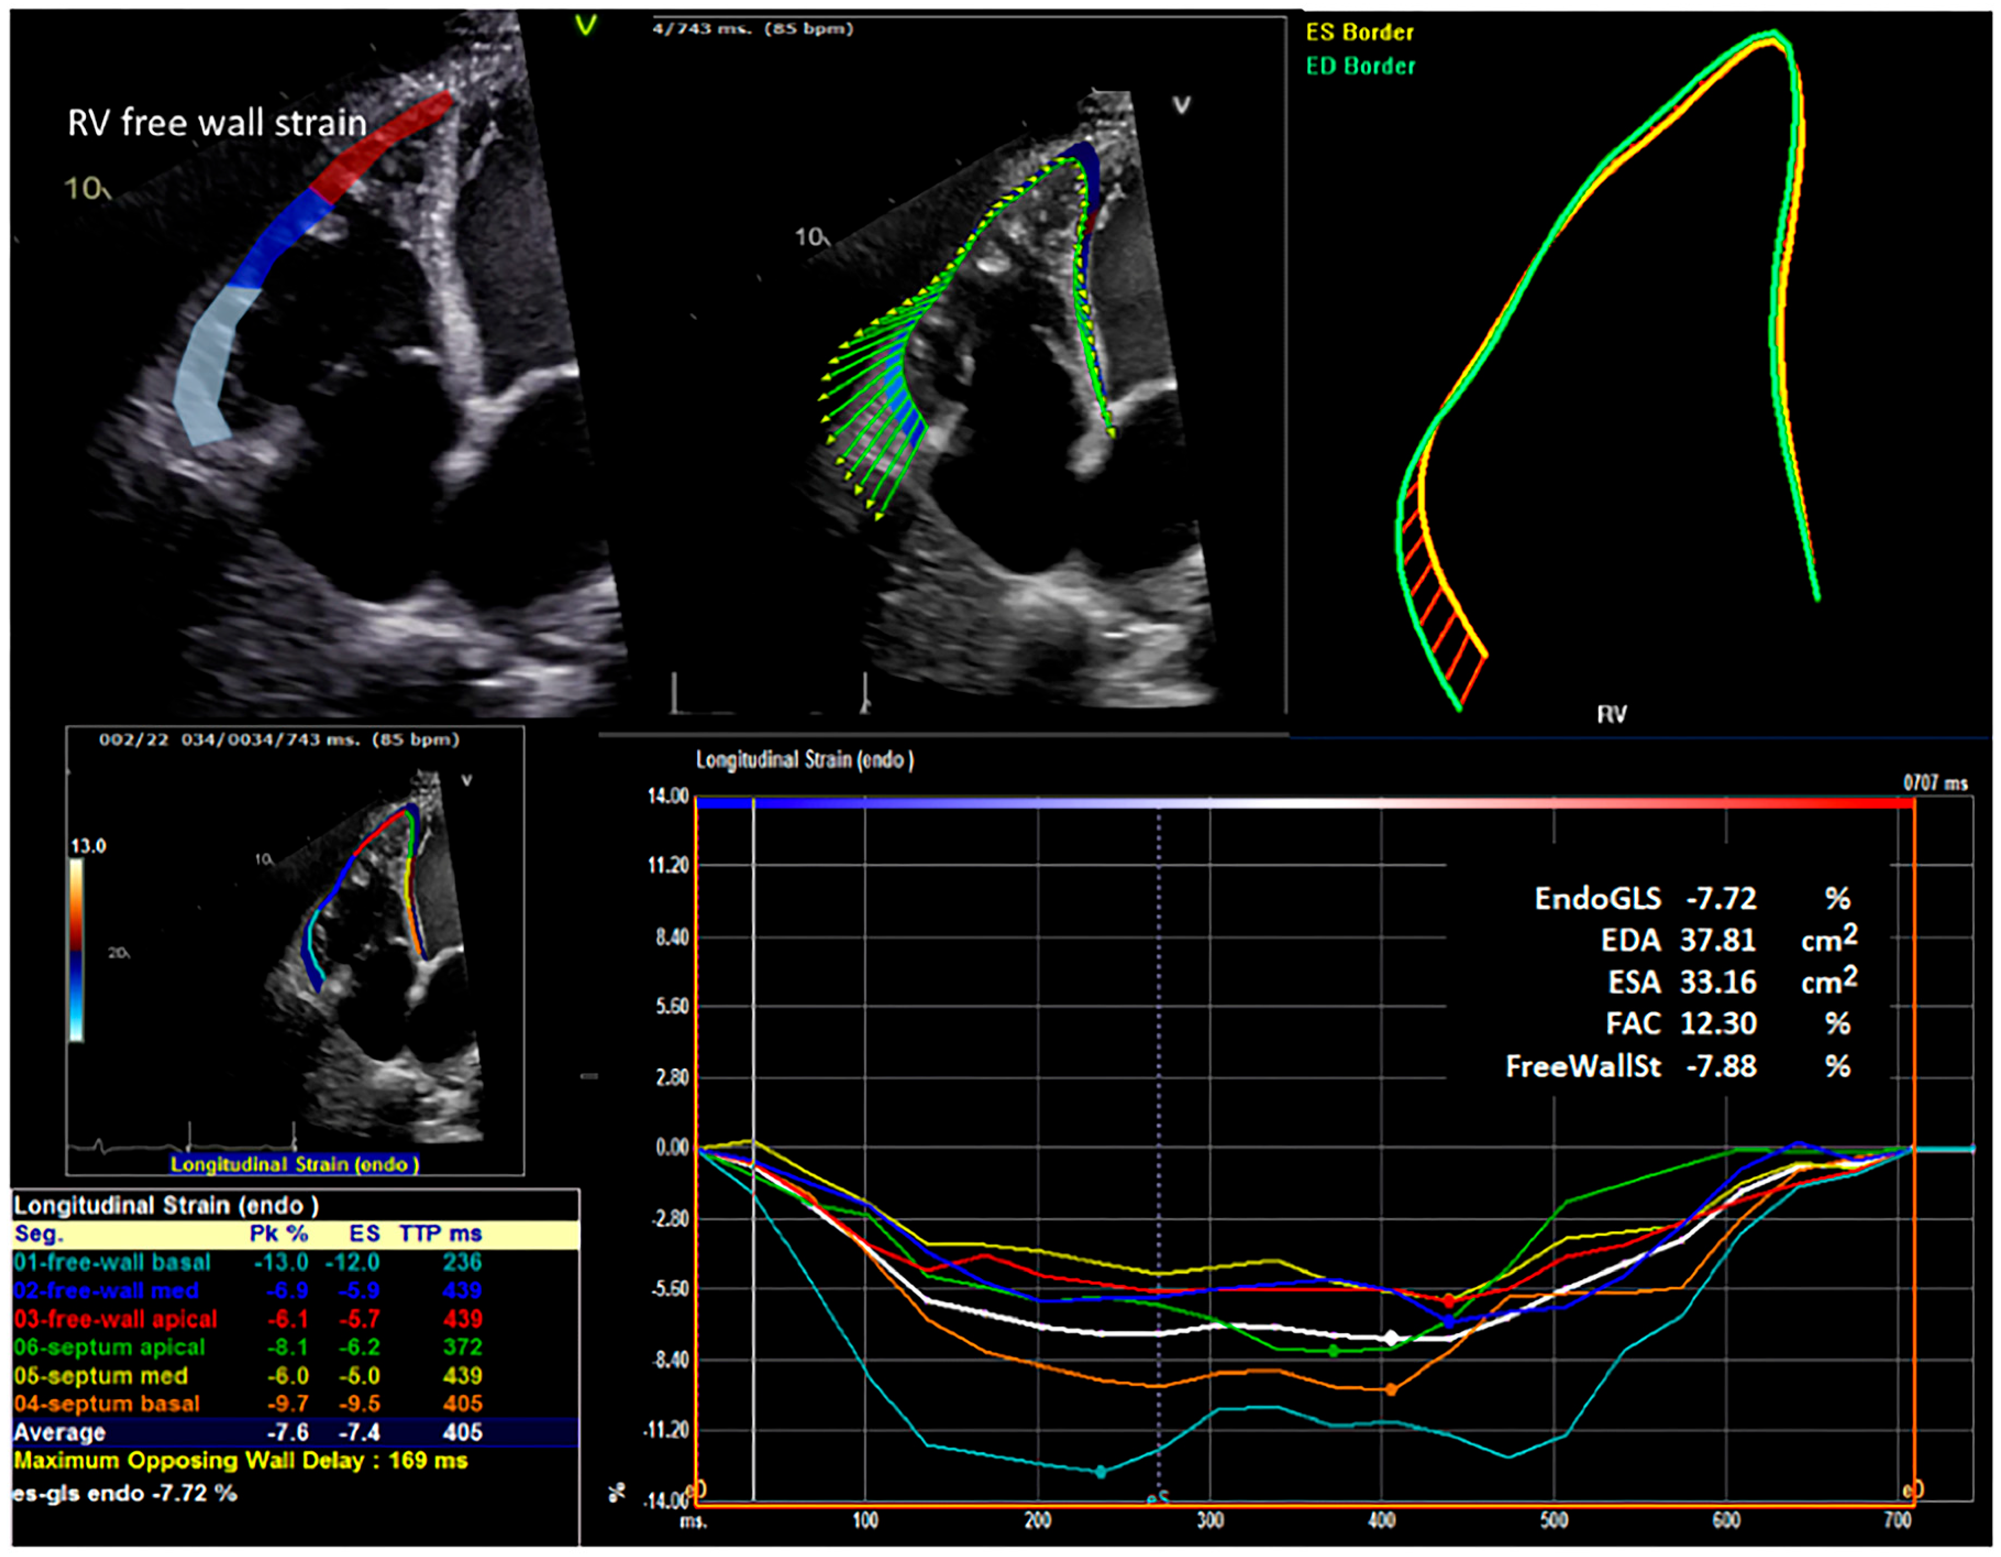
Task: Click the Pk % column header
Action: 279,1234
